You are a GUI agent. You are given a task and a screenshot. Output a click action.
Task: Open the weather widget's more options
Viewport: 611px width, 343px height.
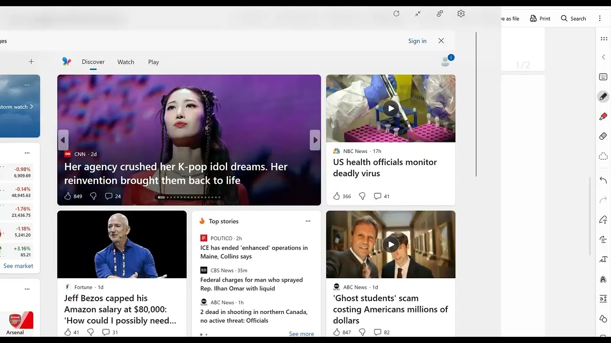27,85
